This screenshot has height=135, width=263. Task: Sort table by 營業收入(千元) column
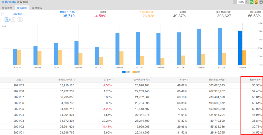(x=67, y=80)
